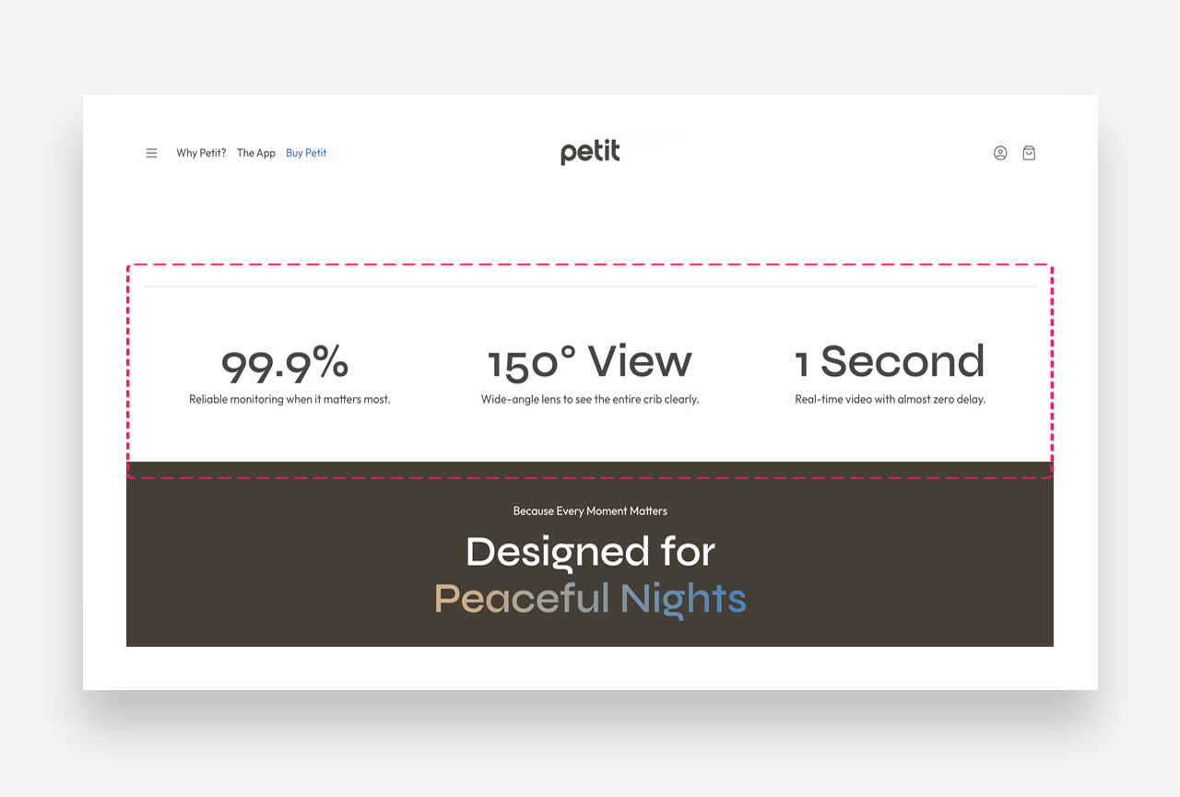Select the 'Wide-angle lens' description text
The image size is (1180, 797).
point(590,400)
